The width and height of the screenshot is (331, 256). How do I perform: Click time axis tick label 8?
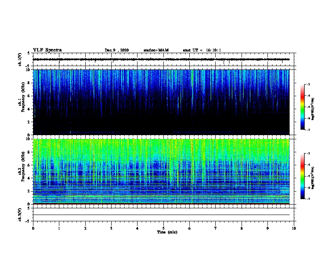tap(242, 228)
